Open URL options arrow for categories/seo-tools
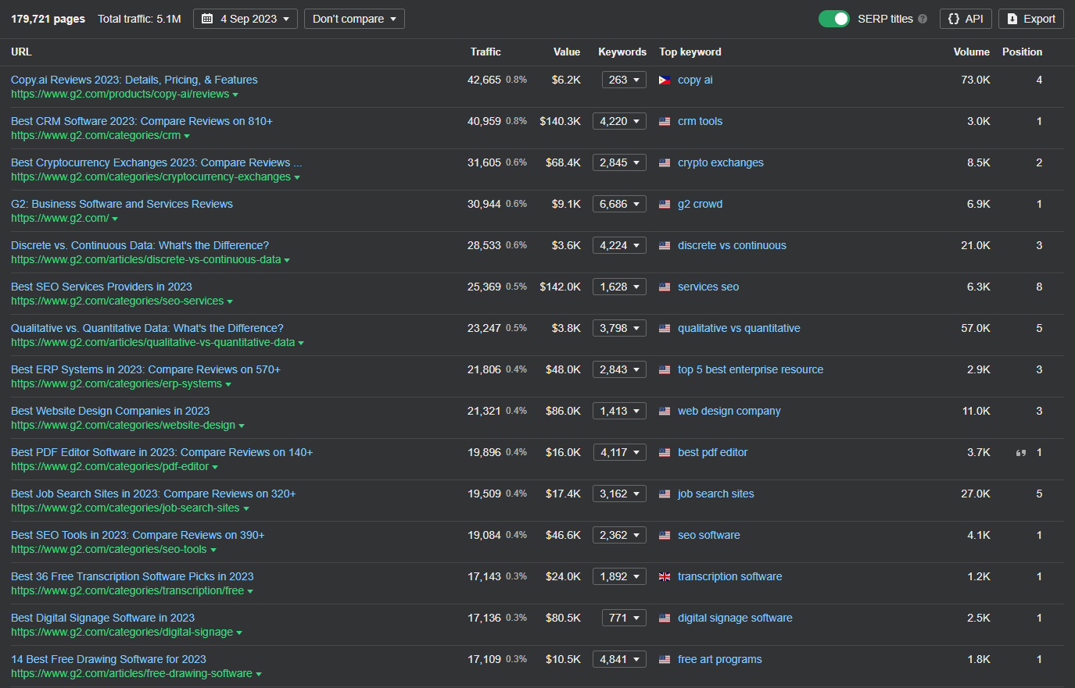This screenshot has height=688, width=1075. [x=213, y=551]
